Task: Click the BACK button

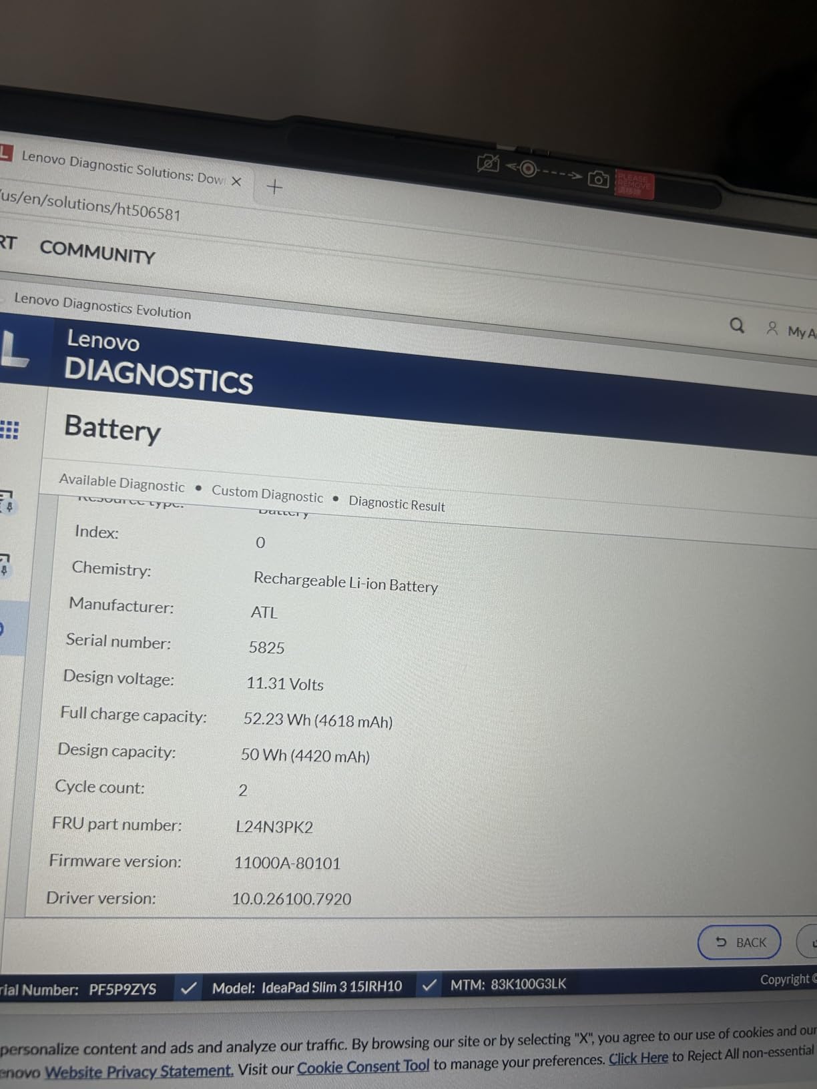Action: 740,942
